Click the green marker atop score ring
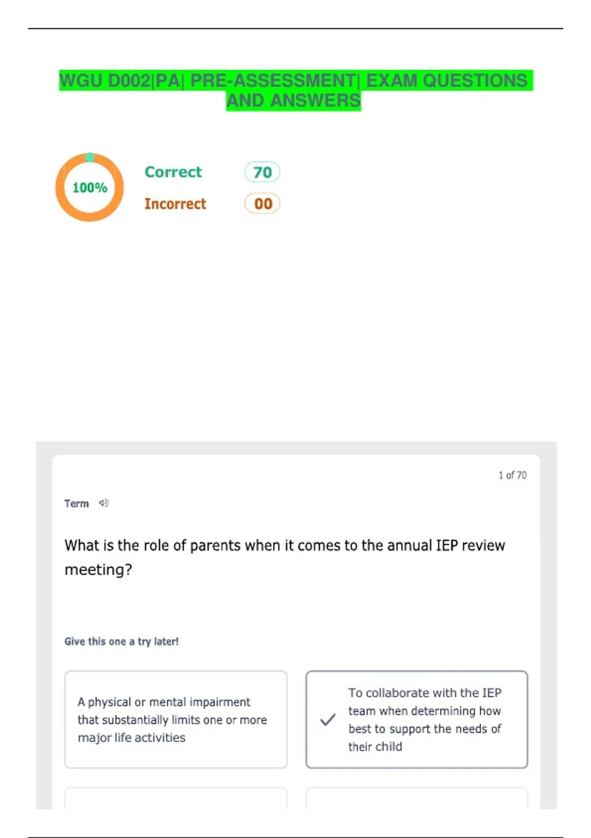 [90, 157]
